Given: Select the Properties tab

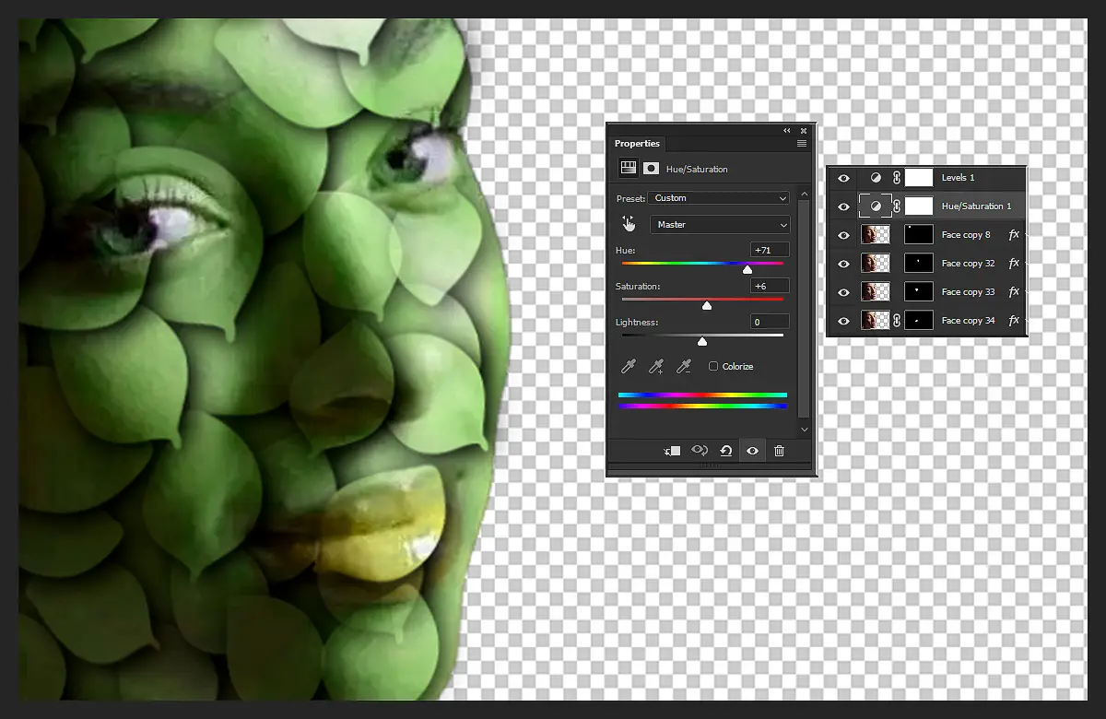Looking at the screenshot, I should pyautogui.click(x=637, y=144).
